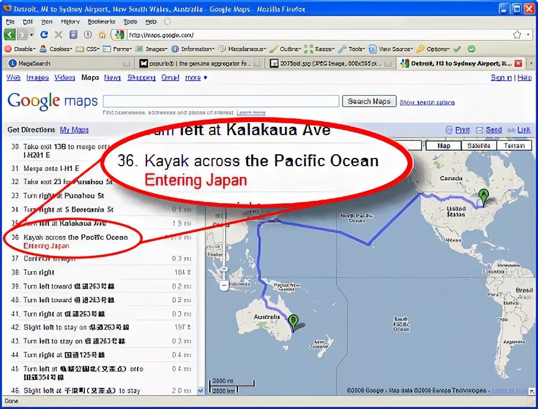Select the Map view button
This screenshot has width=538, height=409.
click(444, 145)
